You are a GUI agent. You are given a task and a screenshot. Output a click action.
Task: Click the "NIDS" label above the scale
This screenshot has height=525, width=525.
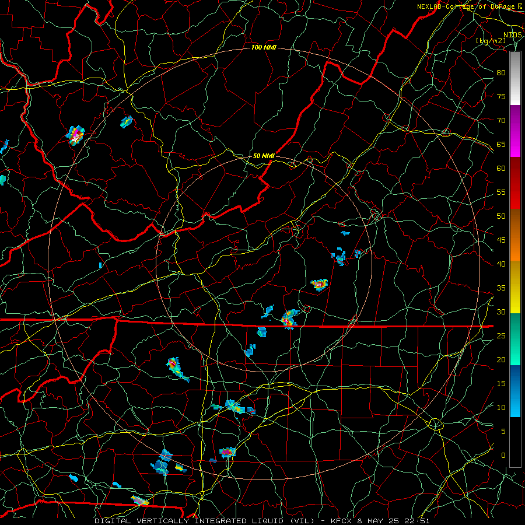click(513, 35)
